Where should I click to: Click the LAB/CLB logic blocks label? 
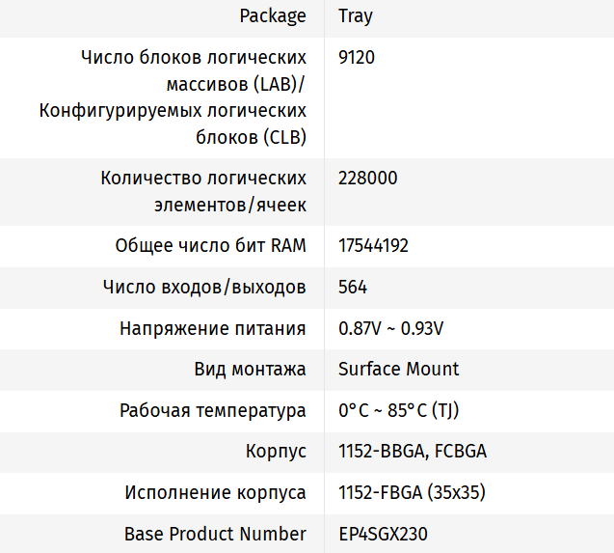(x=174, y=97)
